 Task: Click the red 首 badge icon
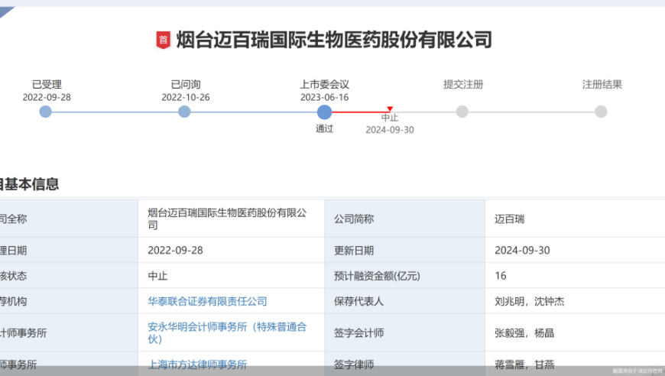coord(164,41)
